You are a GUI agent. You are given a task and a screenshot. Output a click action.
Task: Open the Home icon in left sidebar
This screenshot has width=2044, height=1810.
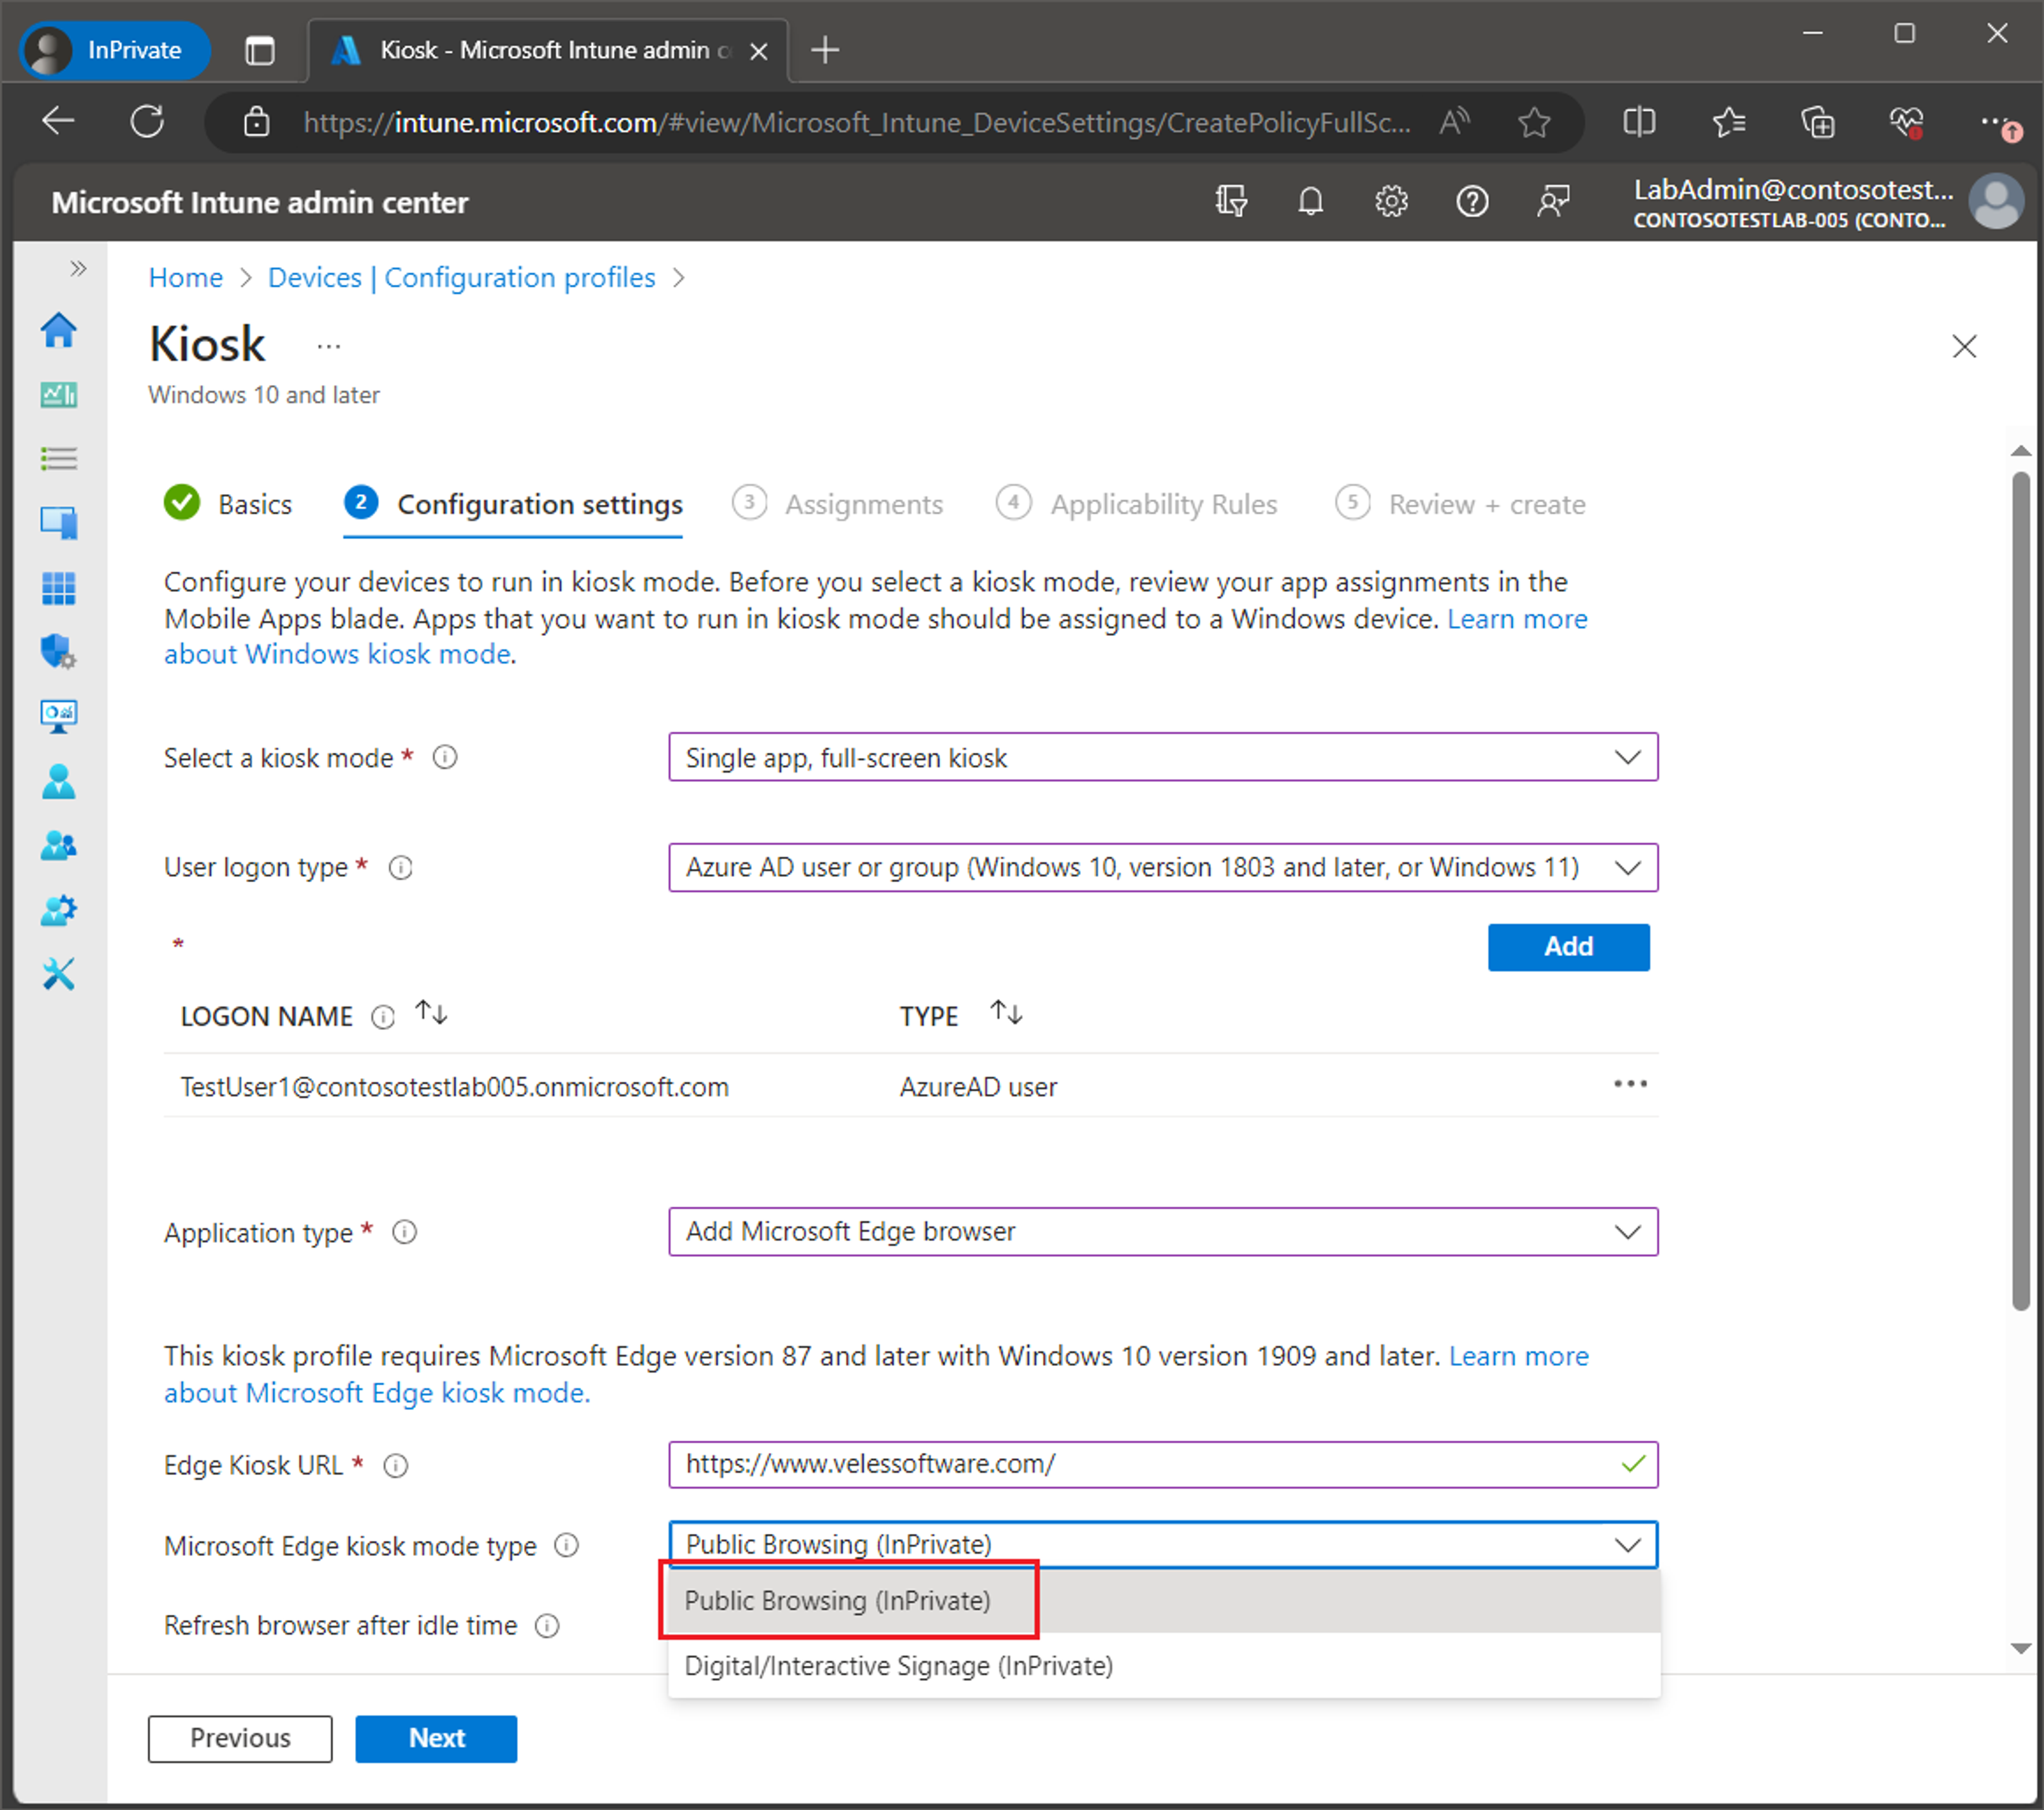(59, 330)
